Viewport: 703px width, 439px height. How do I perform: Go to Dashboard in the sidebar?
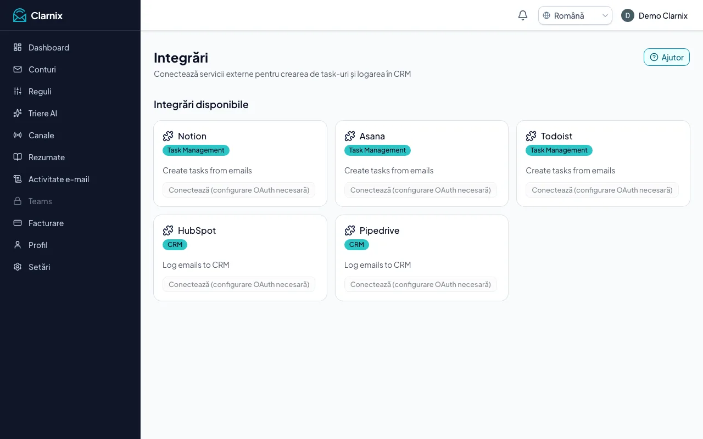tap(70, 47)
